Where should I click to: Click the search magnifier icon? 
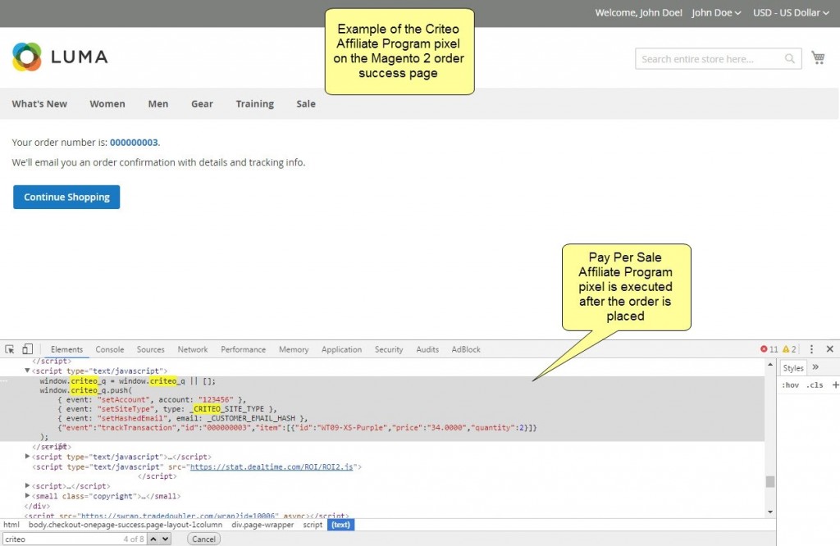tap(790, 58)
